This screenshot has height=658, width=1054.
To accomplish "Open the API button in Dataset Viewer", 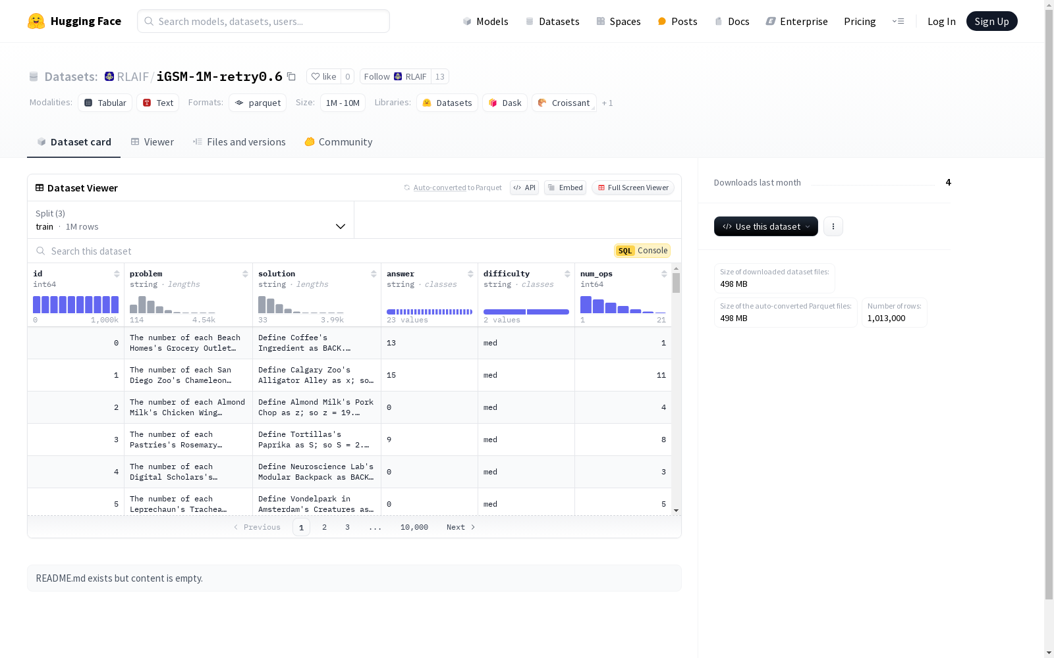I will pos(524,188).
